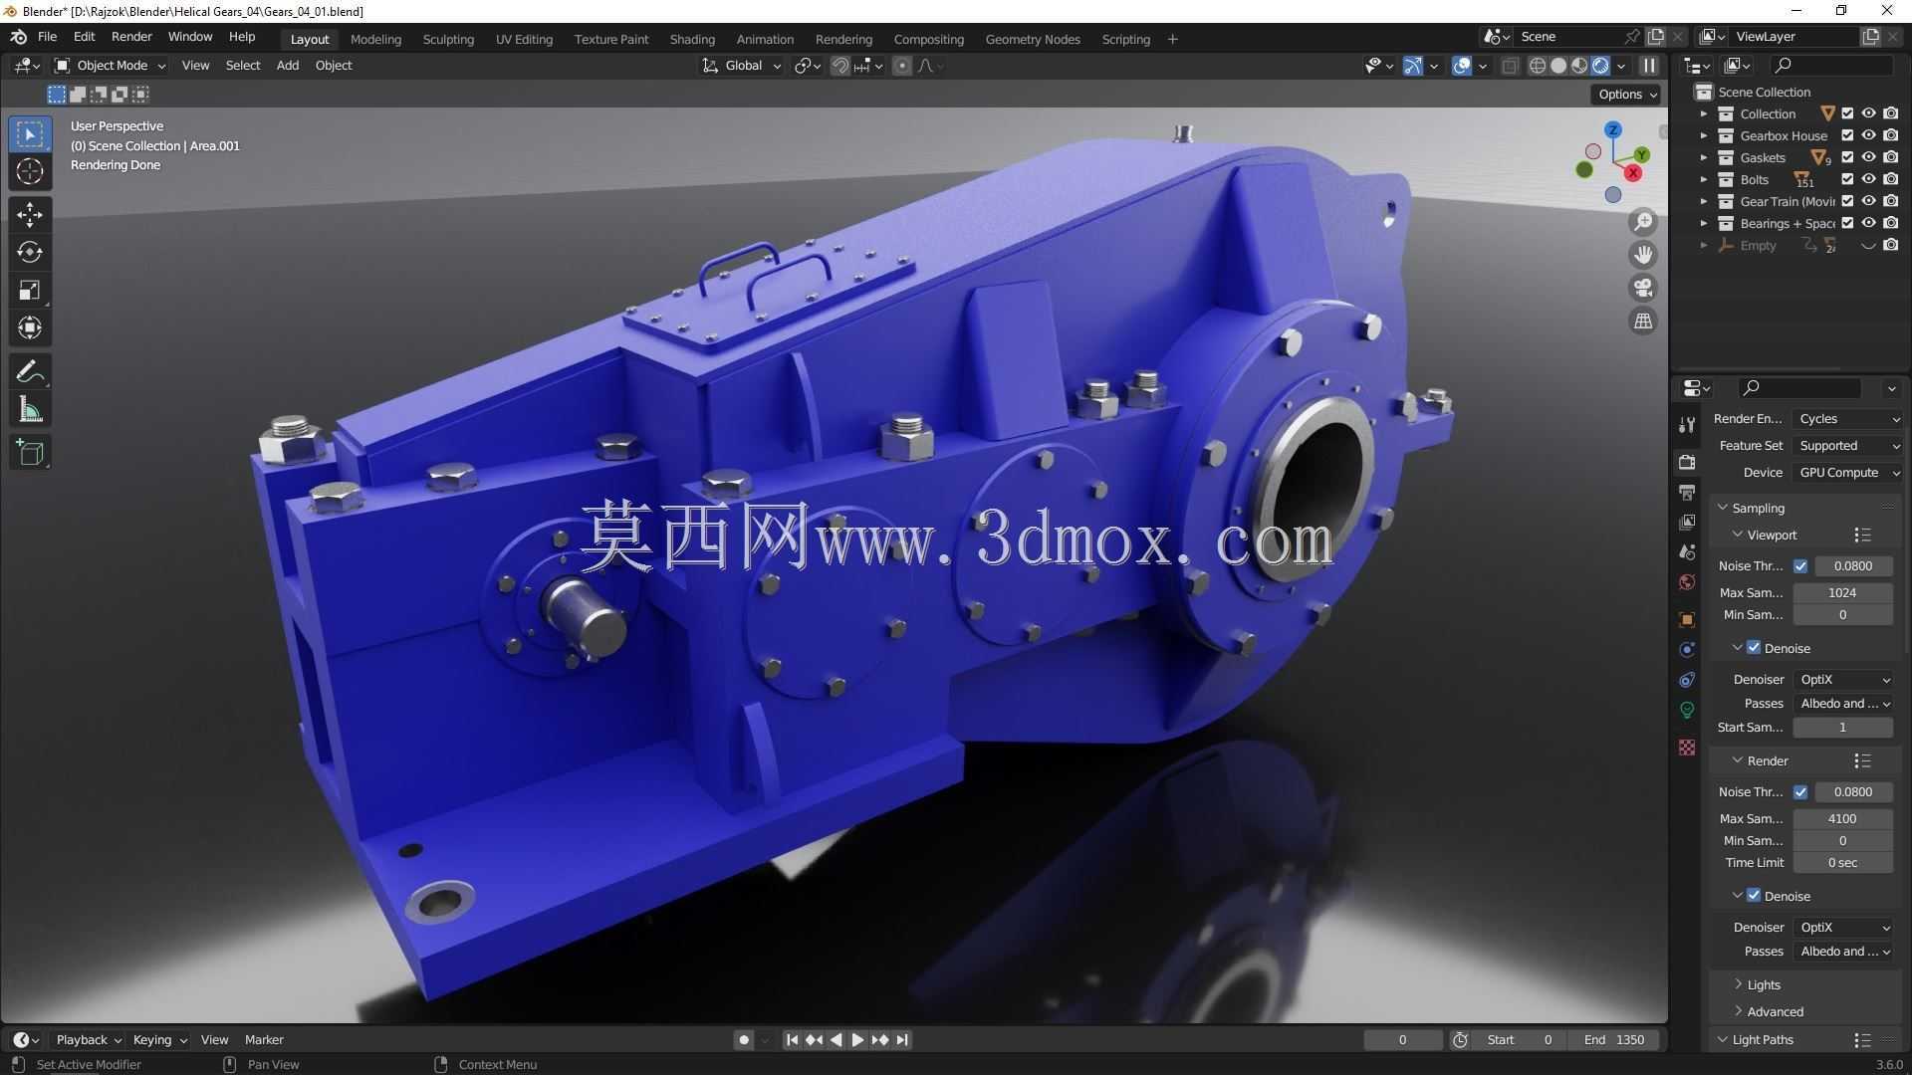This screenshot has width=1912, height=1075.
Task: Click Marker menu in timeline
Action: (264, 1040)
